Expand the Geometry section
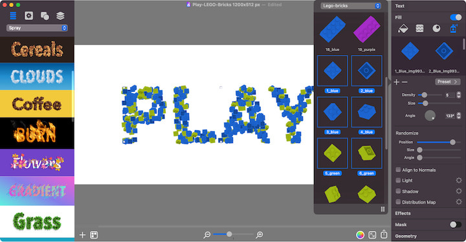466x242 pixels. point(406,236)
